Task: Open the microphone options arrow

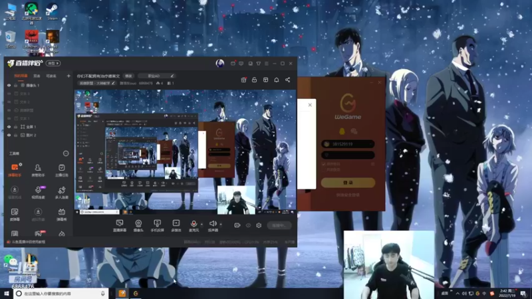Action: pos(201,224)
